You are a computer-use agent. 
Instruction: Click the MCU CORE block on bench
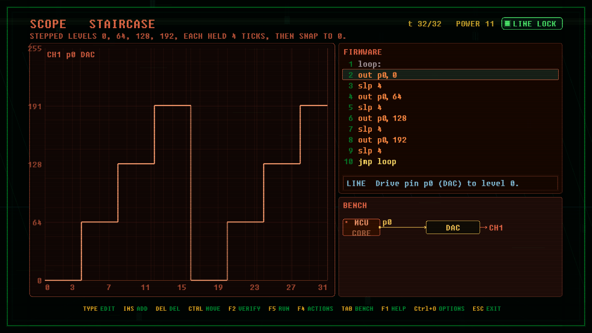click(x=361, y=228)
